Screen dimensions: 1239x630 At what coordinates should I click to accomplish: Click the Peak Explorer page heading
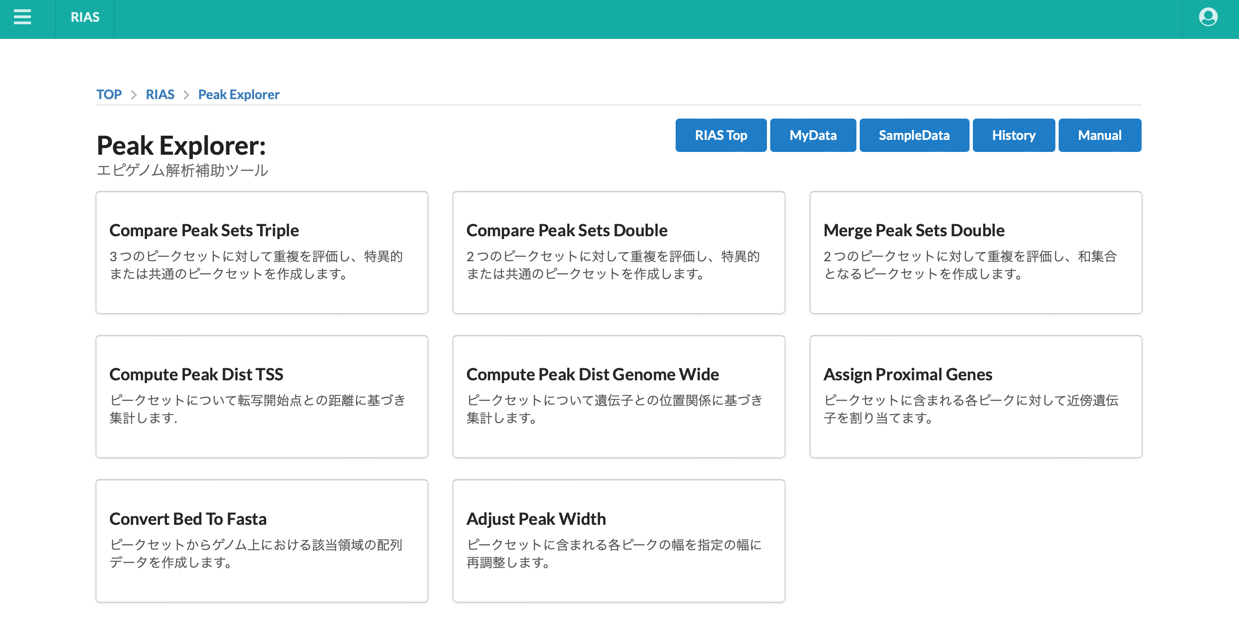181,145
